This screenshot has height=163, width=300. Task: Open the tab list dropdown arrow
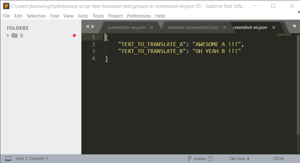[294, 27]
